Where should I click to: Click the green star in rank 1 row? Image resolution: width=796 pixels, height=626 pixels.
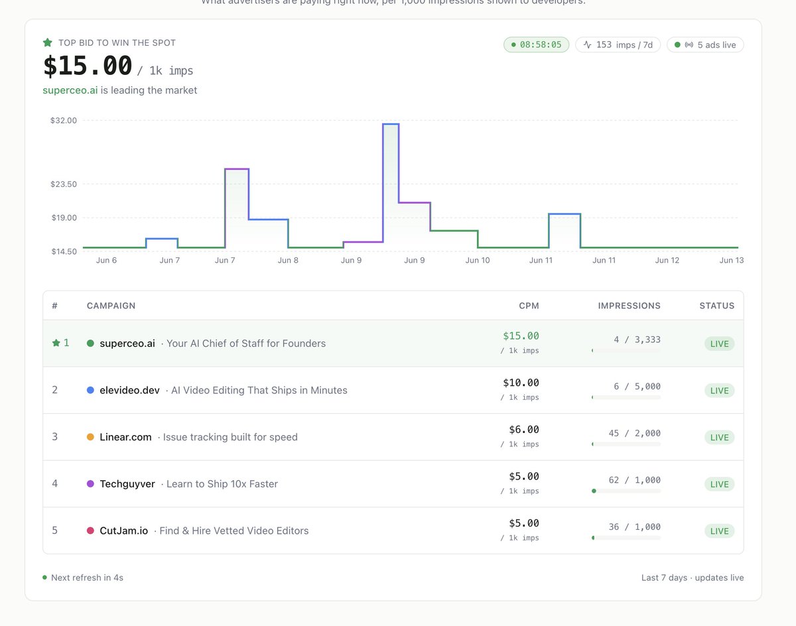[56, 343]
